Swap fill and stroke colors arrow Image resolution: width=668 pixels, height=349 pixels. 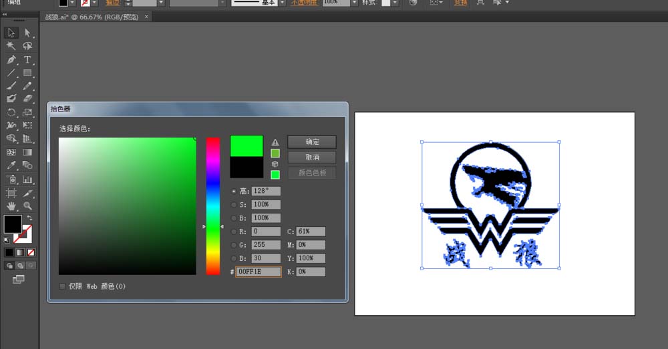[29, 218]
